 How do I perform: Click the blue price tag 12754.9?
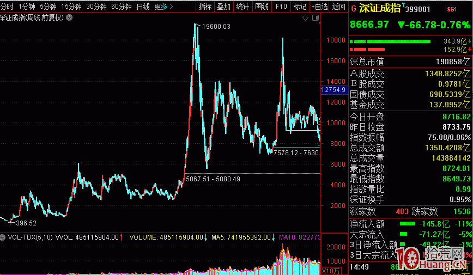333,90
